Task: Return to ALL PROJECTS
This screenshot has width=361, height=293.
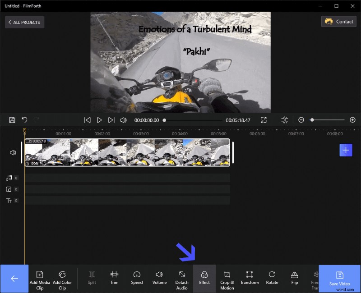Action: point(24,22)
